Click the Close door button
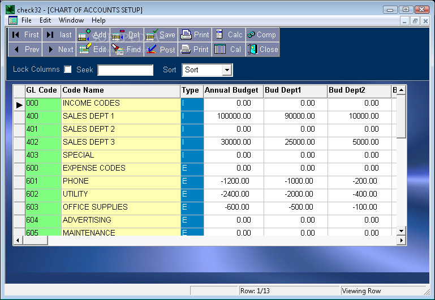The image size is (435, 300). (262, 50)
